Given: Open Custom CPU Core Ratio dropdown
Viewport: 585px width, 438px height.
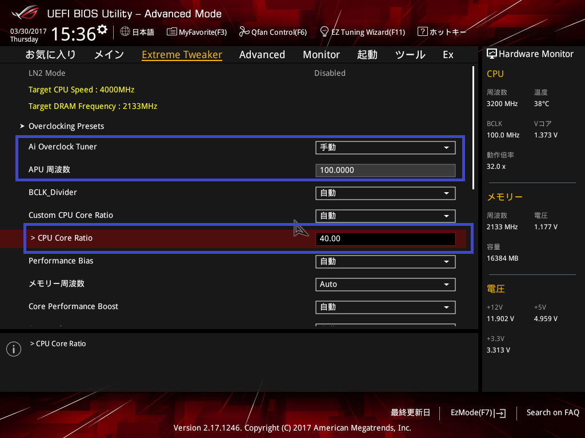Looking at the screenshot, I should pyautogui.click(x=386, y=216).
